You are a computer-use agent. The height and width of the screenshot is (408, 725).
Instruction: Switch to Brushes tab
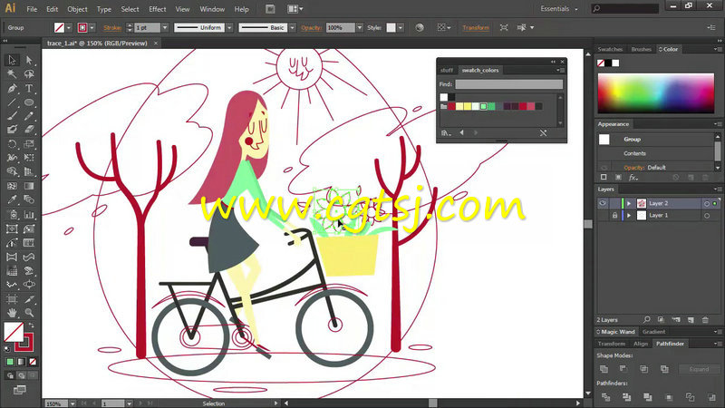(x=641, y=49)
